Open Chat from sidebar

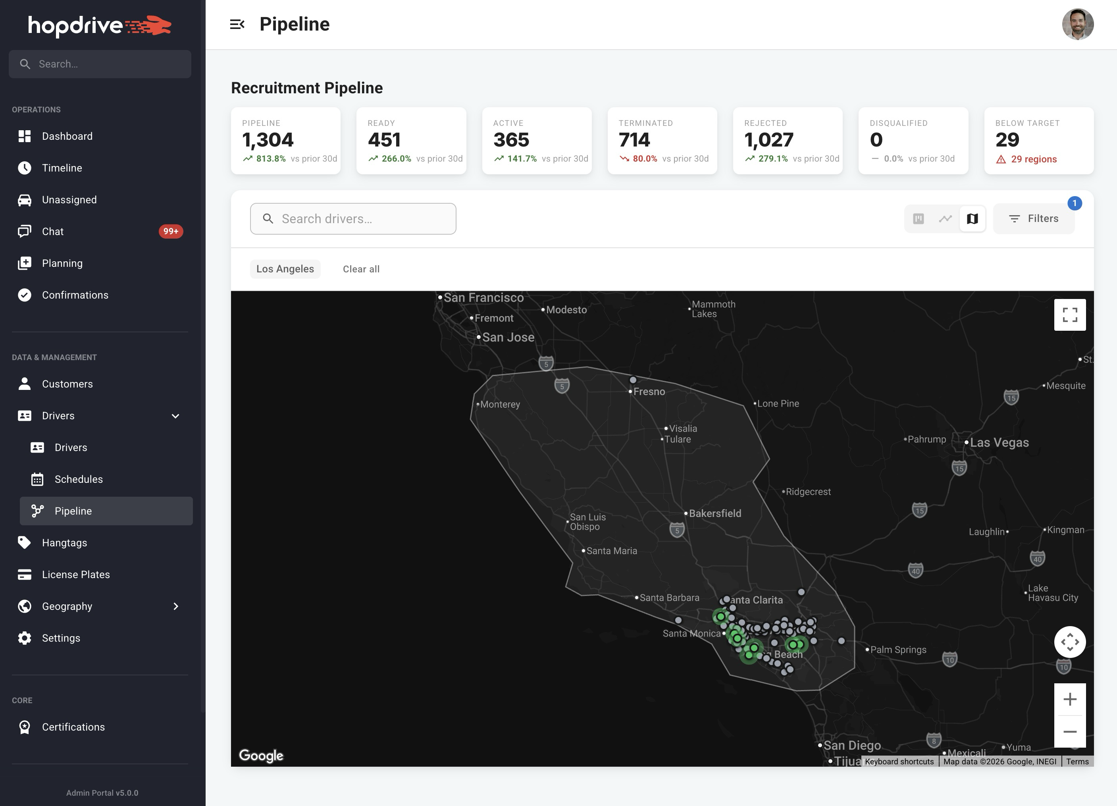[53, 231]
